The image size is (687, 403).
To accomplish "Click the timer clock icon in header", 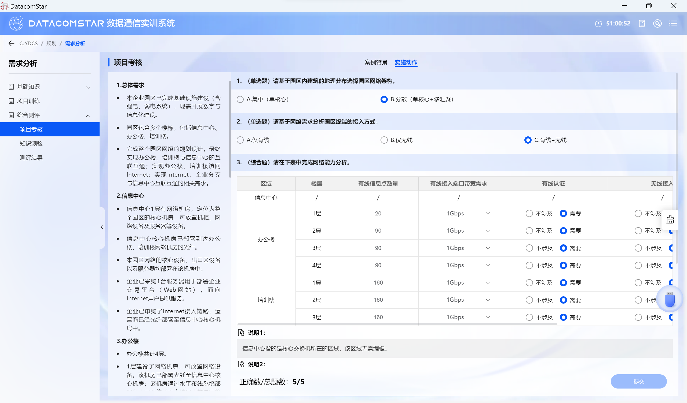I will [x=598, y=24].
